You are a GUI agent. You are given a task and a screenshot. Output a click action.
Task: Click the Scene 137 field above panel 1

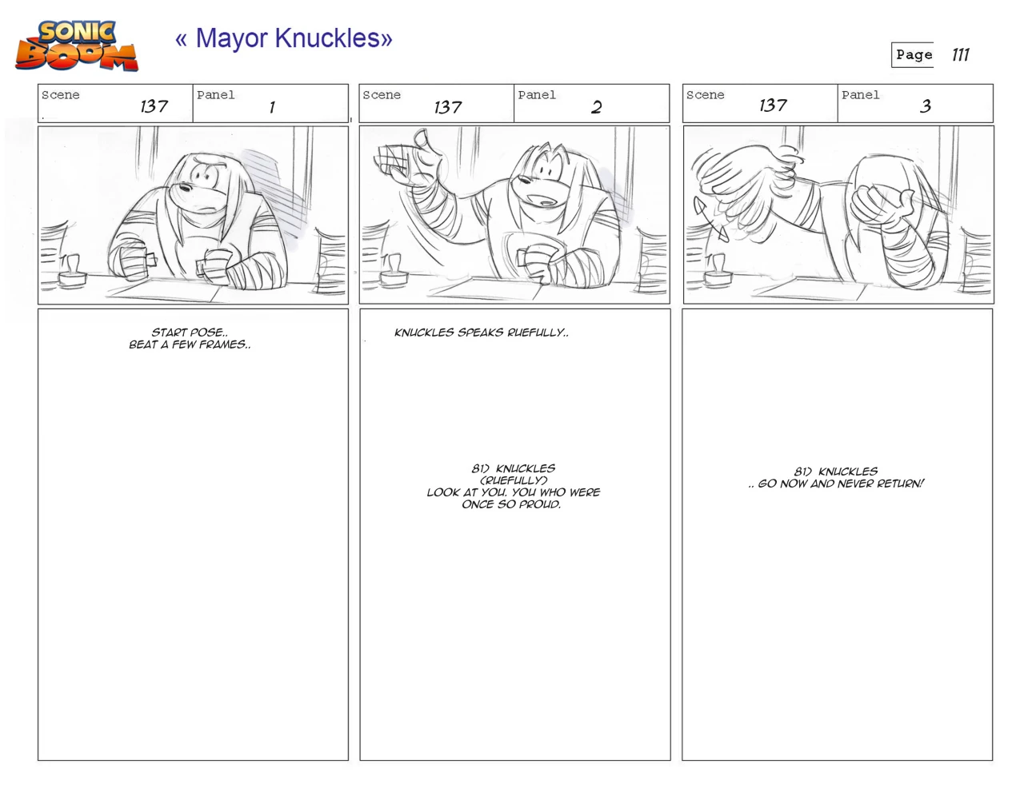coord(115,103)
